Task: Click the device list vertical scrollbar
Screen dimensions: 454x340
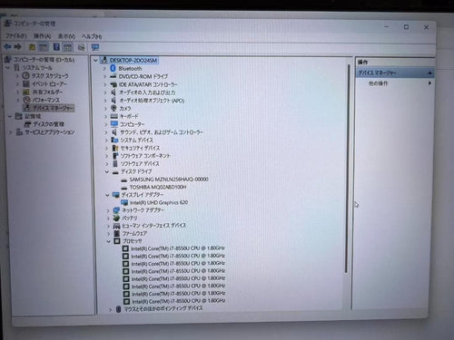Action: click(x=347, y=170)
